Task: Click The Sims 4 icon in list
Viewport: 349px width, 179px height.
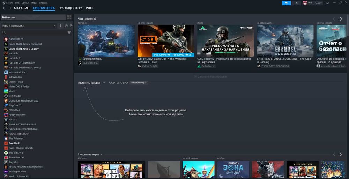Action: click(6, 153)
